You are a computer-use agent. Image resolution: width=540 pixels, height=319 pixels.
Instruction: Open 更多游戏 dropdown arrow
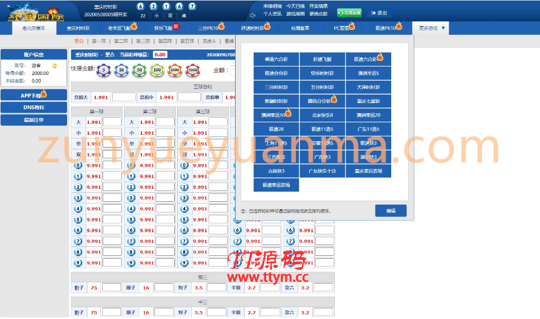coord(443,28)
